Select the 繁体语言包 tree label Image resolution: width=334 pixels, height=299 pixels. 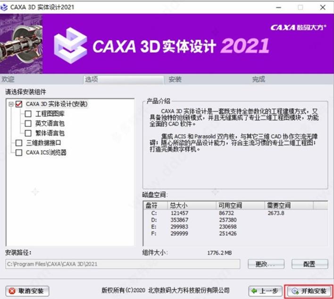(x=50, y=133)
